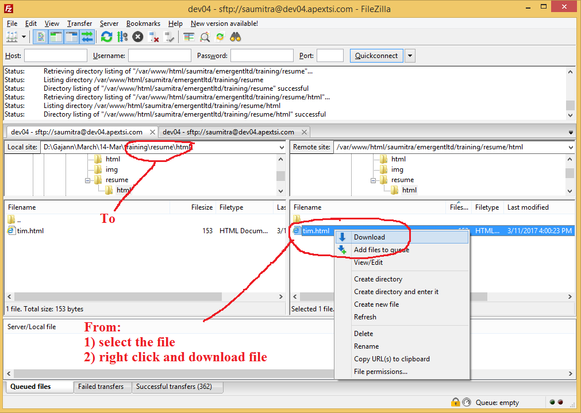Toggle the transfer queue display
Screen dimensions: 581x413
[x=87, y=37]
